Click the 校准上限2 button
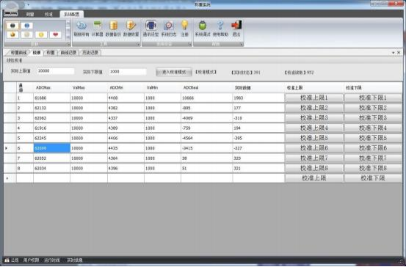Viewport: 406px width, 267px height. pos(313,108)
